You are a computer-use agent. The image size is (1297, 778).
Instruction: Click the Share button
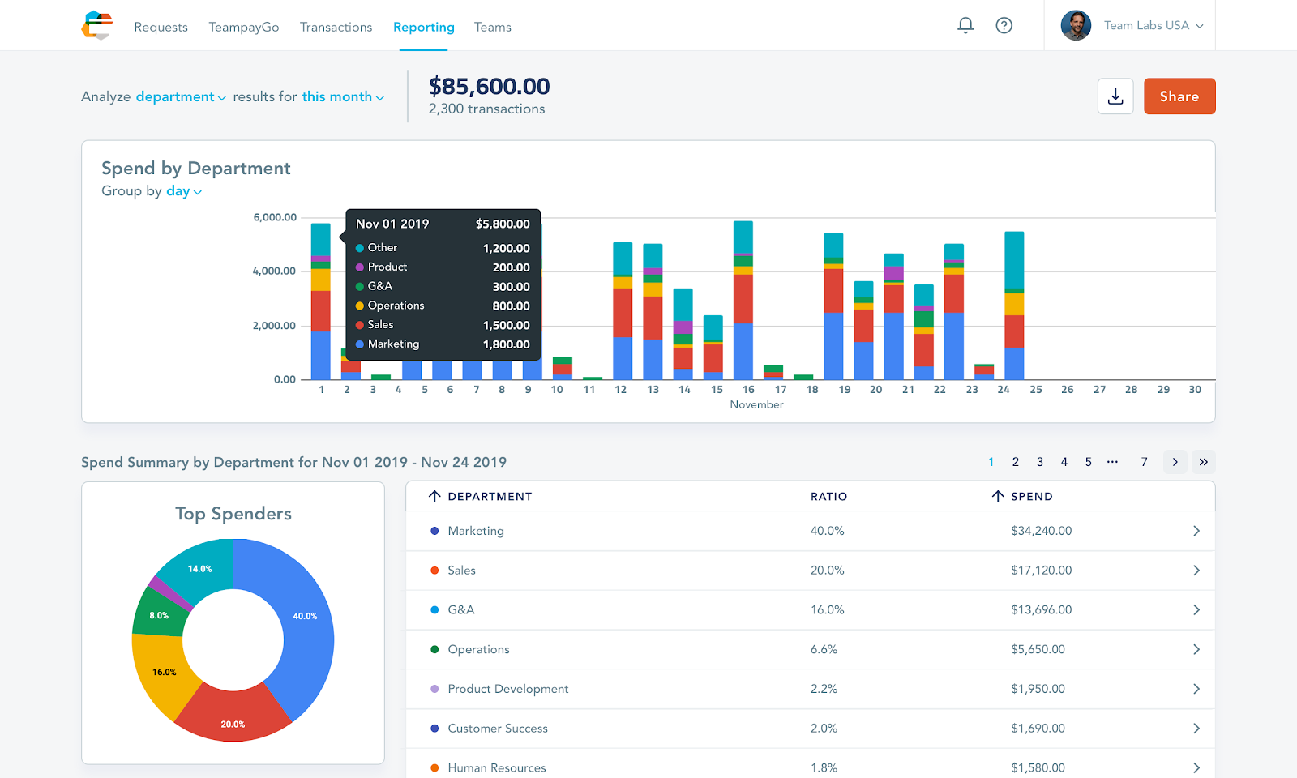point(1179,96)
